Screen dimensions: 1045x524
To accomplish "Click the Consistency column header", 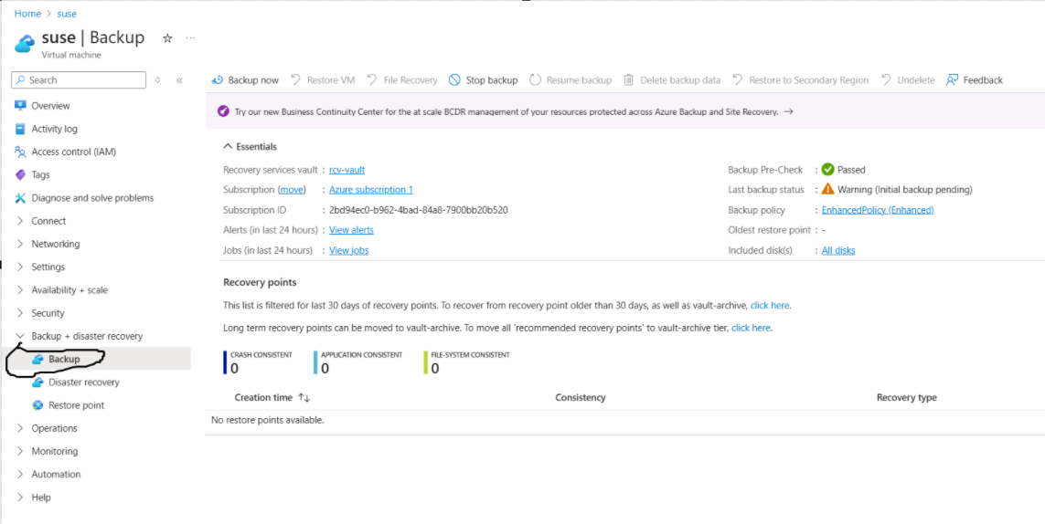I will (581, 397).
